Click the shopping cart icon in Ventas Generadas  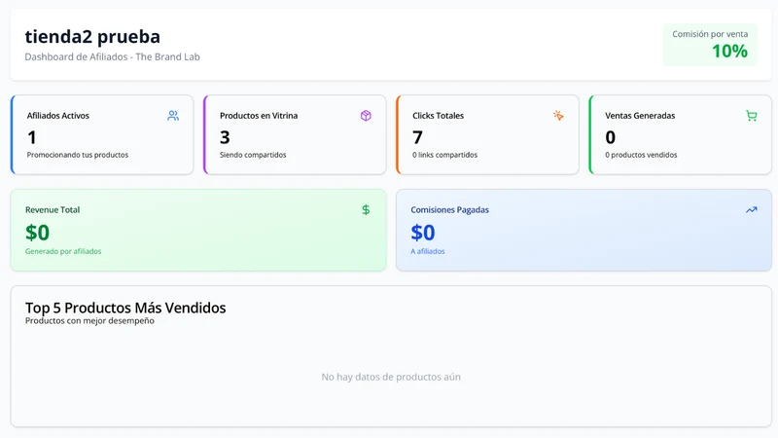751,116
